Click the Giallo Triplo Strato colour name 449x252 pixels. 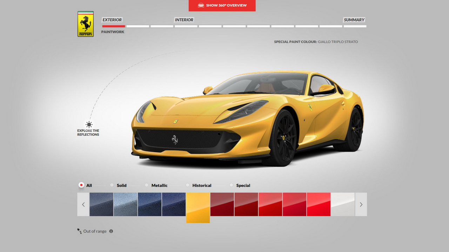click(338, 42)
